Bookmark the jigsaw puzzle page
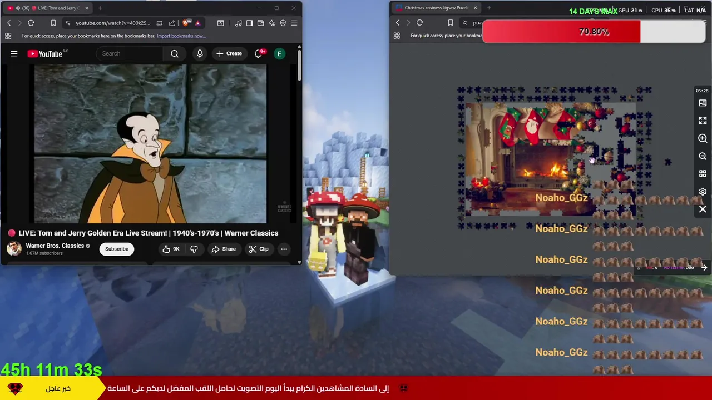712x400 pixels. pos(450,22)
